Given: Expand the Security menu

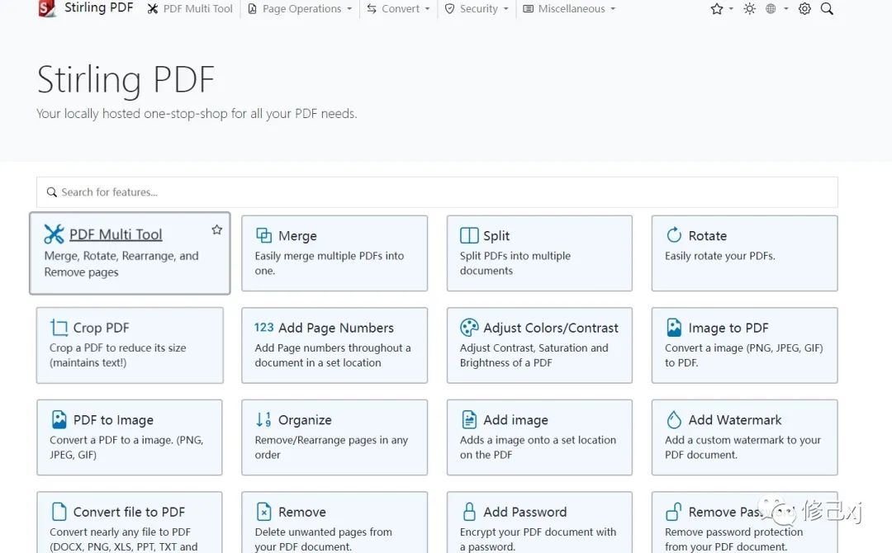Looking at the screenshot, I should [477, 8].
